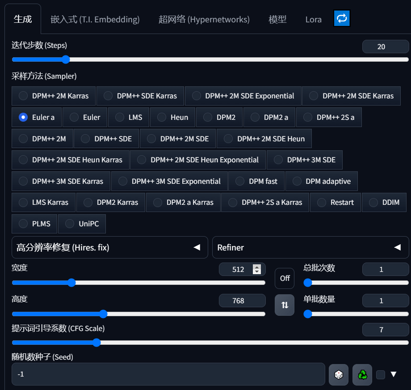Open the Lora tab
Screen dimensions: 411x390
313,19
